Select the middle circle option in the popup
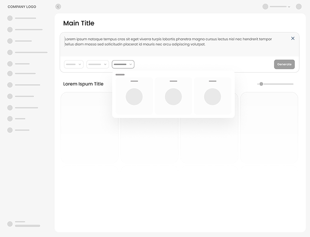 click(x=173, y=96)
